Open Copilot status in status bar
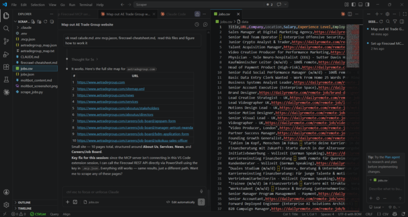The width and height of the screenshot is (408, 217). [x=395, y=214]
